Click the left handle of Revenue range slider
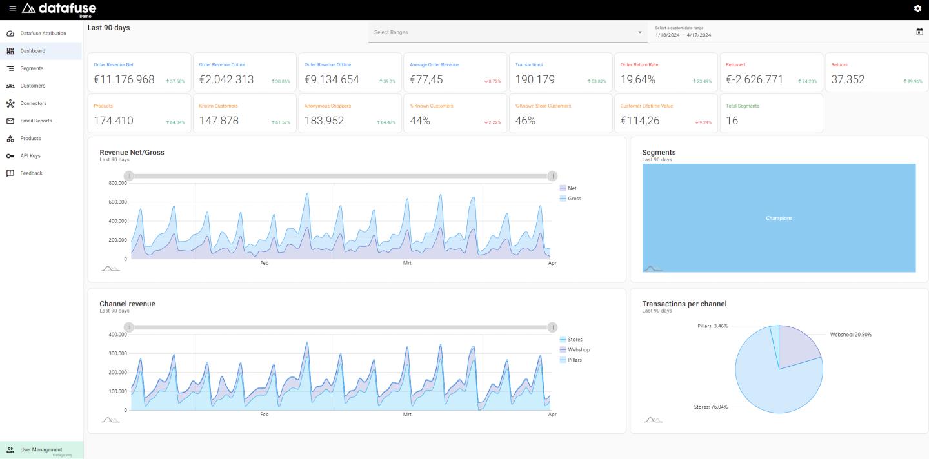The image size is (929, 459). [x=128, y=176]
